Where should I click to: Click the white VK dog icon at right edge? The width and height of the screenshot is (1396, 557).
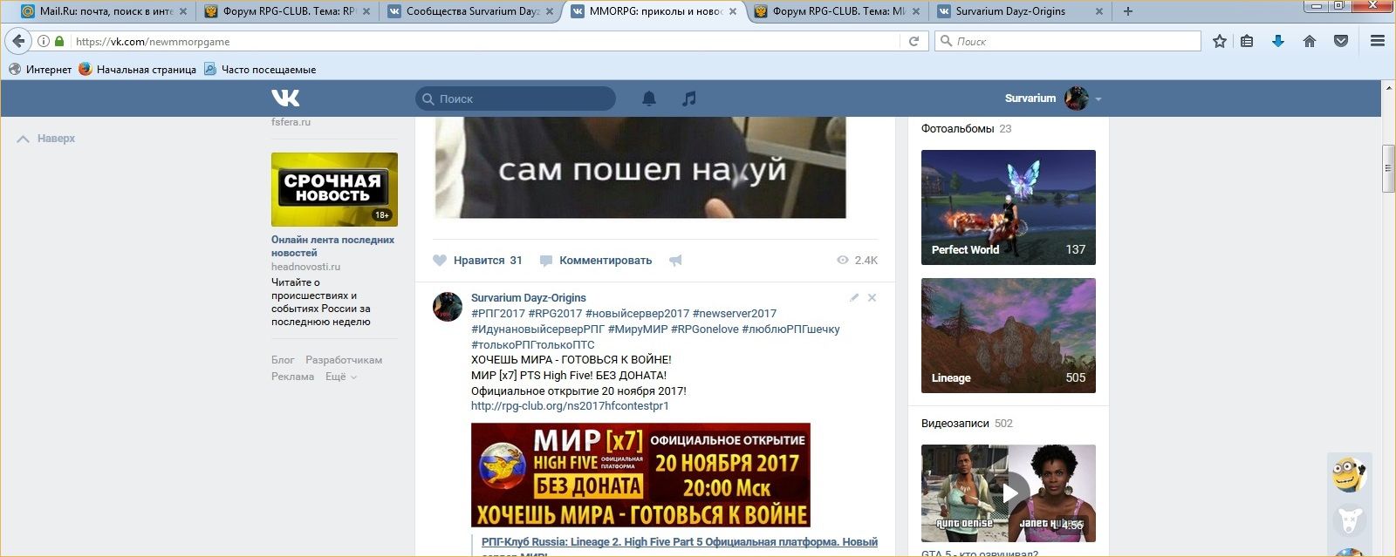tap(1350, 521)
